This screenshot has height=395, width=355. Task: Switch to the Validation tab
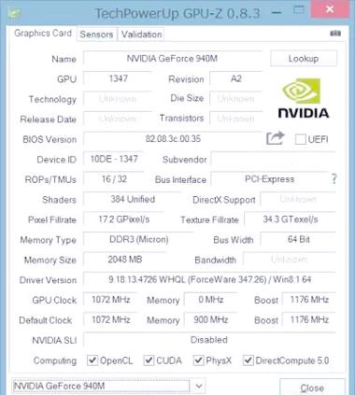point(141,35)
